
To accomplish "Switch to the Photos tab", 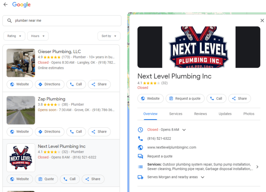I will pos(249,114).
